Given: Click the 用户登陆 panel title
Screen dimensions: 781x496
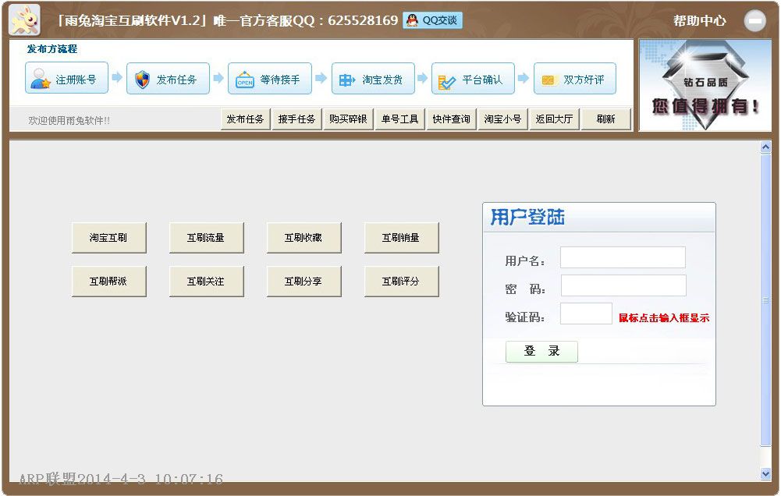Looking at the screenshot, I should point(527,217).
